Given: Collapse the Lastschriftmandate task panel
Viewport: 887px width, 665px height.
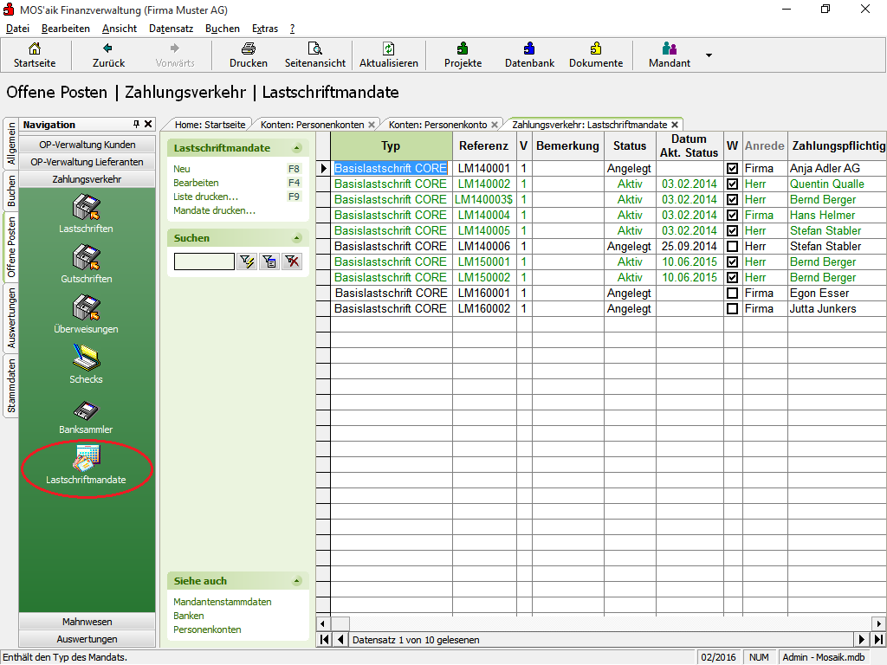Looking at the screenshot, I should [297, 148].
